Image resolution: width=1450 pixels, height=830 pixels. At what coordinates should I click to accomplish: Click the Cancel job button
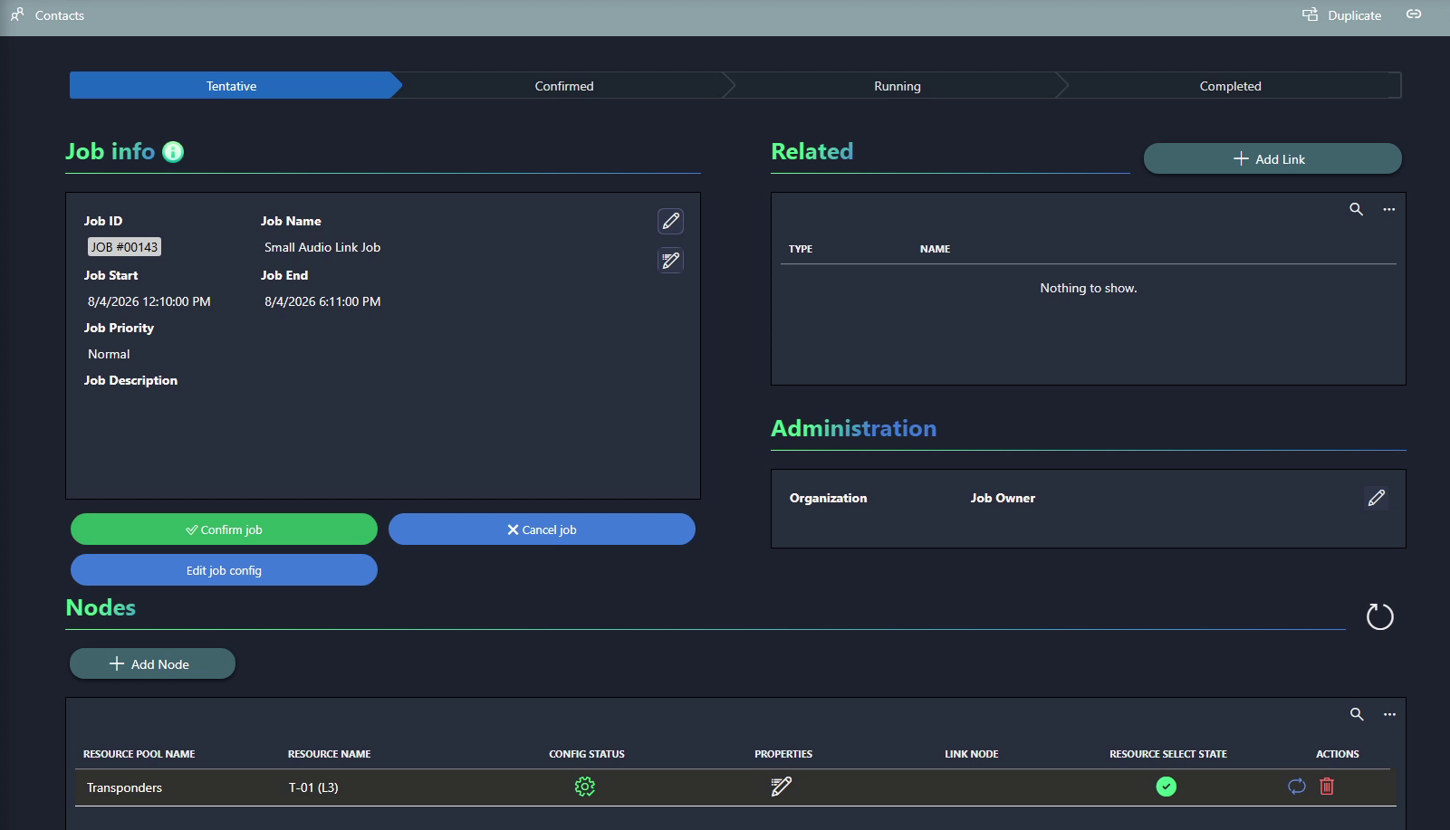click(542, 529)
